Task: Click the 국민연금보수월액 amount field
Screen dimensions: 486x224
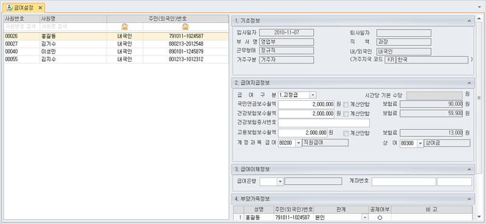Action: pyautogui.click(x=306, y=104)
